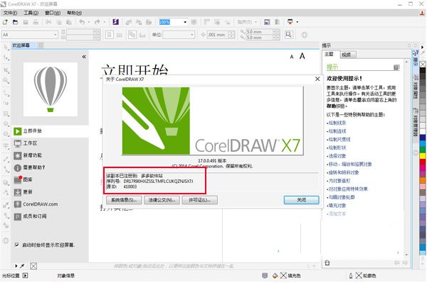This screenshot has height=283, width=427.
Task: Open the 帮助(H) menu
Action: click(74, 13)
